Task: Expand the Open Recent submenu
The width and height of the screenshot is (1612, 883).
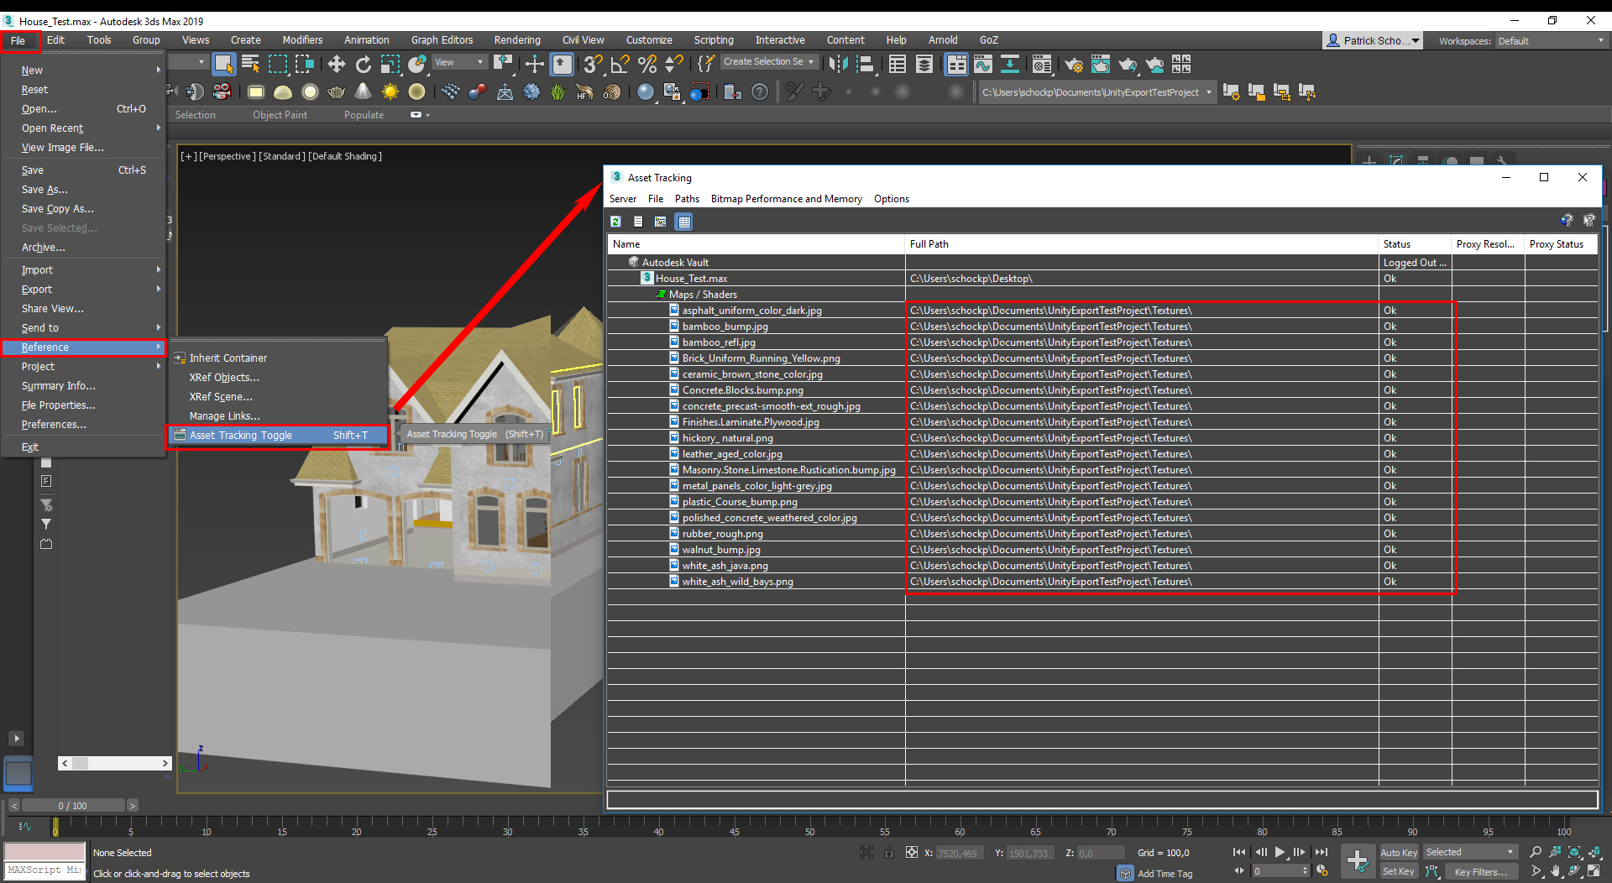Action: pos(84,128)
